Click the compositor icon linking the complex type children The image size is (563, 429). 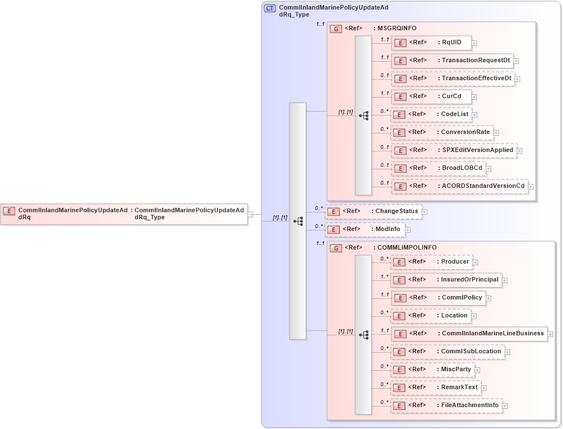(x=298, y=221)
